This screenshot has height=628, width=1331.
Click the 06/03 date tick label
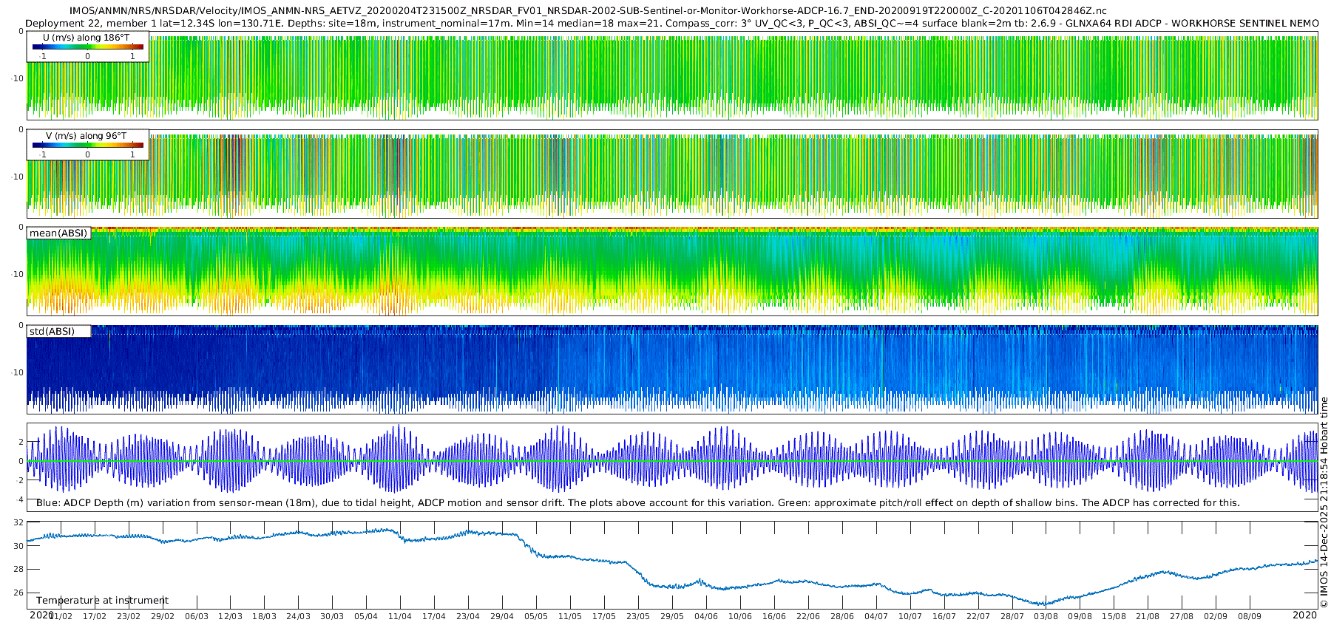197,616
